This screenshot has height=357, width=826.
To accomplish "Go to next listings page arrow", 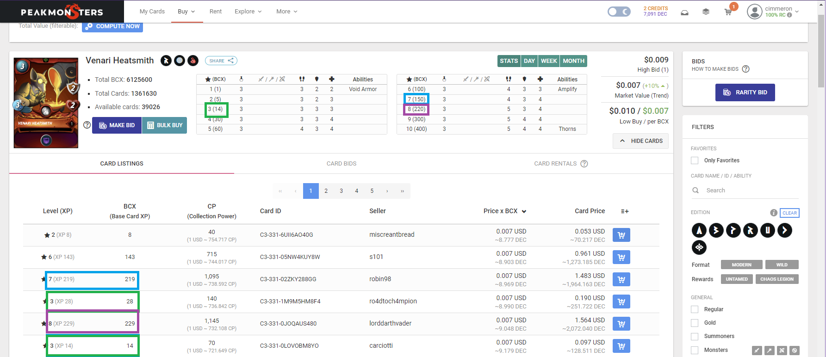I will tap(387, 191).
